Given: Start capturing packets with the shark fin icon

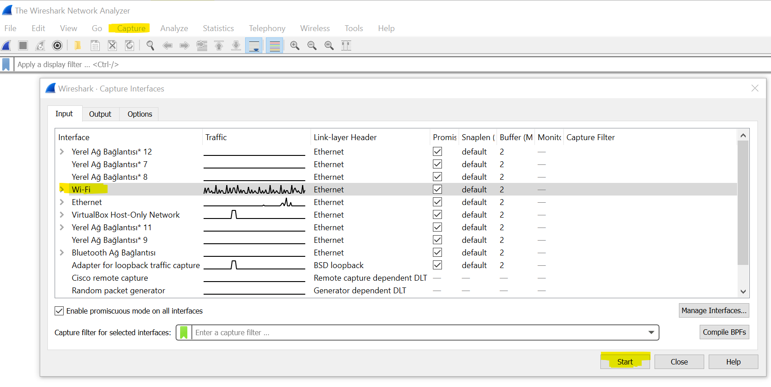Looking at the screenshot, I should [x=6, y=46].
